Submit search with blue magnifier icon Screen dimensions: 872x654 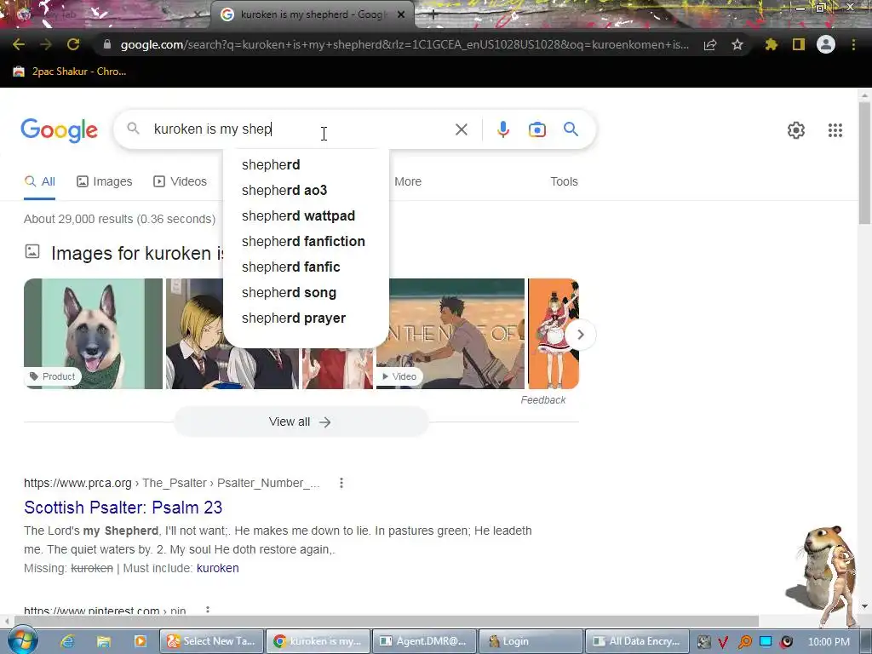(x=571, y=129)
